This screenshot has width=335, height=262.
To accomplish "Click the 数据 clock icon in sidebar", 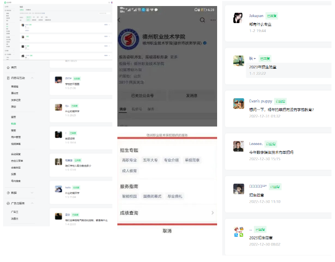I will 7,192.
